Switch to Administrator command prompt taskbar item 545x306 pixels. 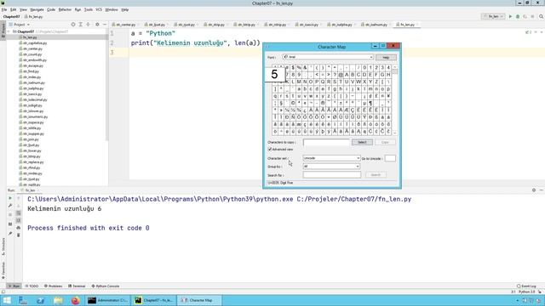click(108, 300)
